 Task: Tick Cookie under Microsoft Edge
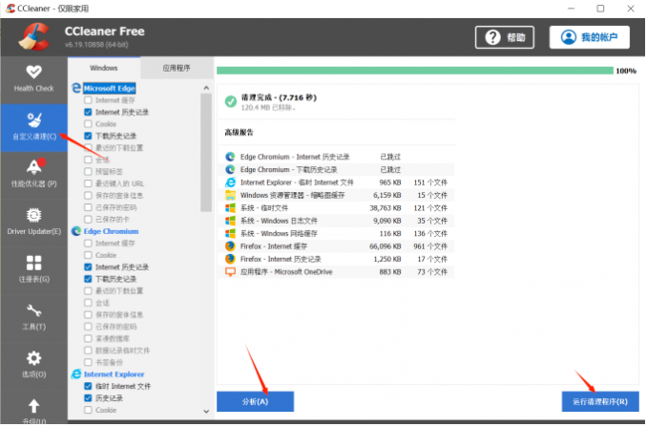(x=88, y=124)
